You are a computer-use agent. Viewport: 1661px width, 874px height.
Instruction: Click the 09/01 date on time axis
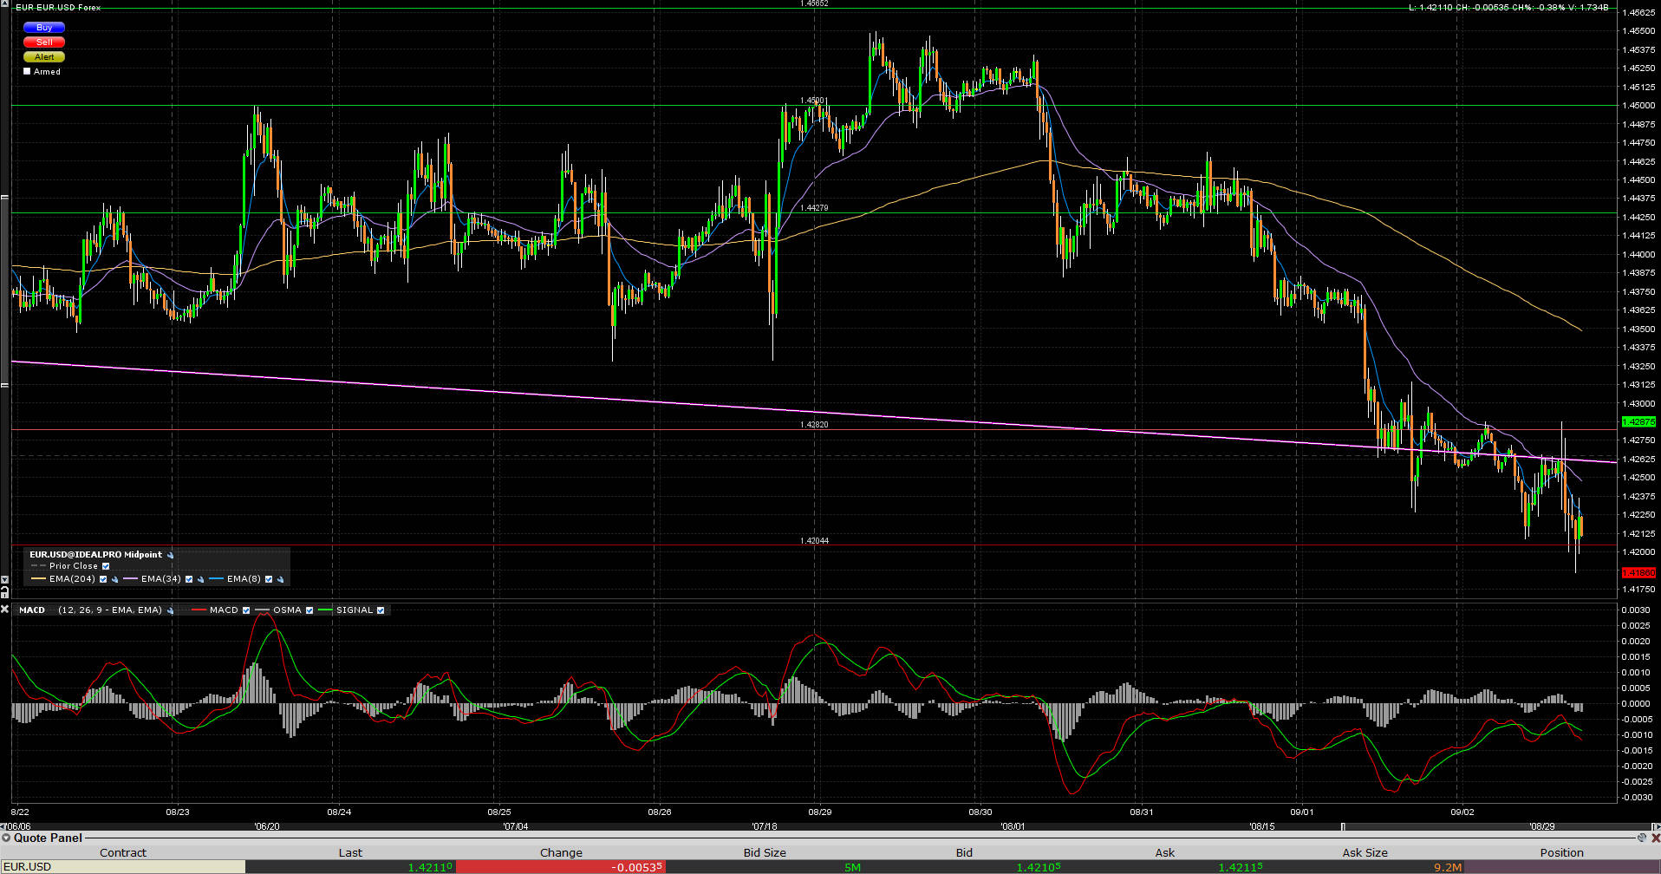point(1302,812)
